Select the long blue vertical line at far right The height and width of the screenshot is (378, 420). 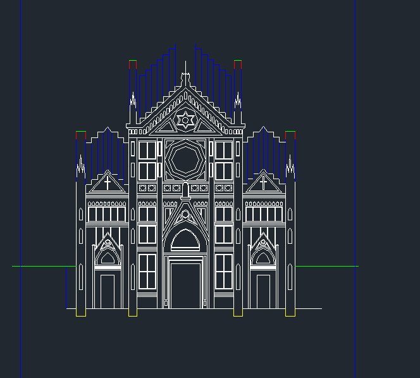tap(355, 189)
